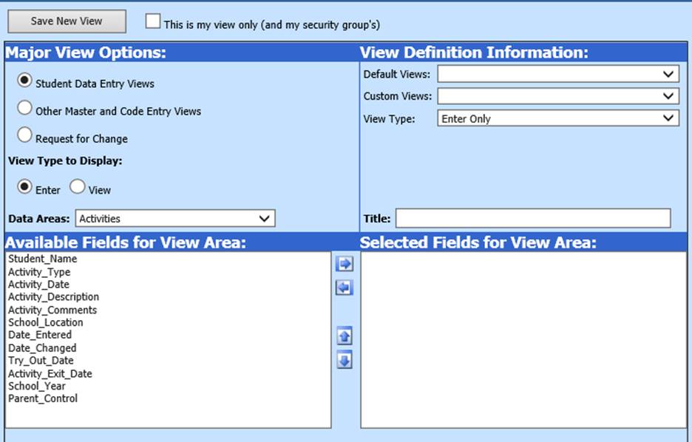
Task: Select Other Master and Code Entry Views
Action: pos(25,109)
